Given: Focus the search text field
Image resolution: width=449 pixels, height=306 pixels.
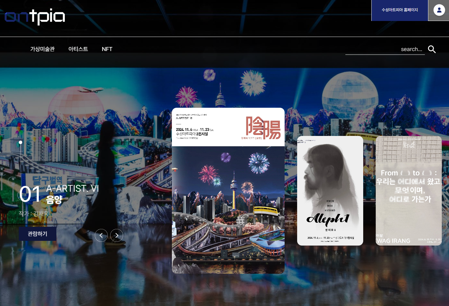Looking at the screenshot, I should (385, 49).
